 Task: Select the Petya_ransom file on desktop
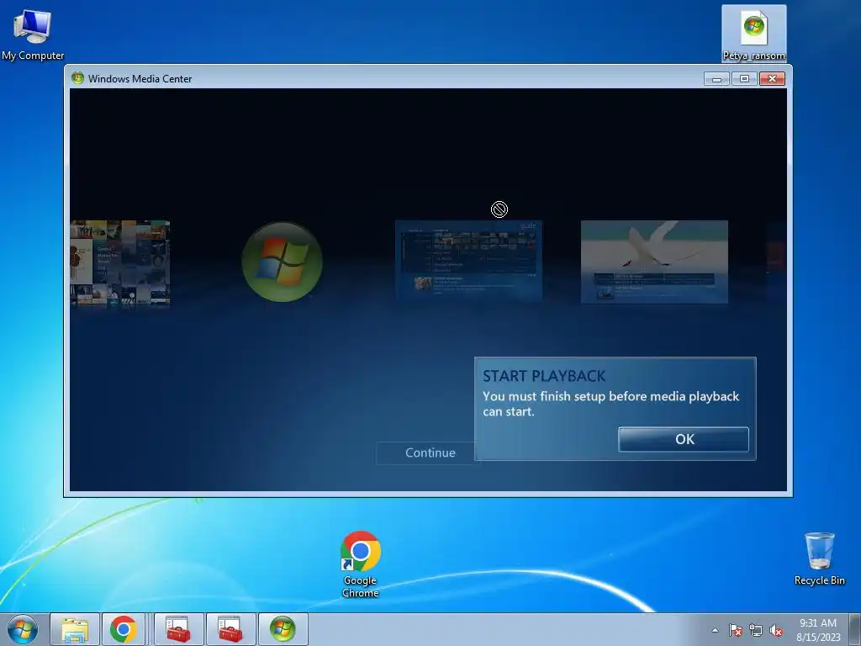pyautogui.click(x=754, y=34)
